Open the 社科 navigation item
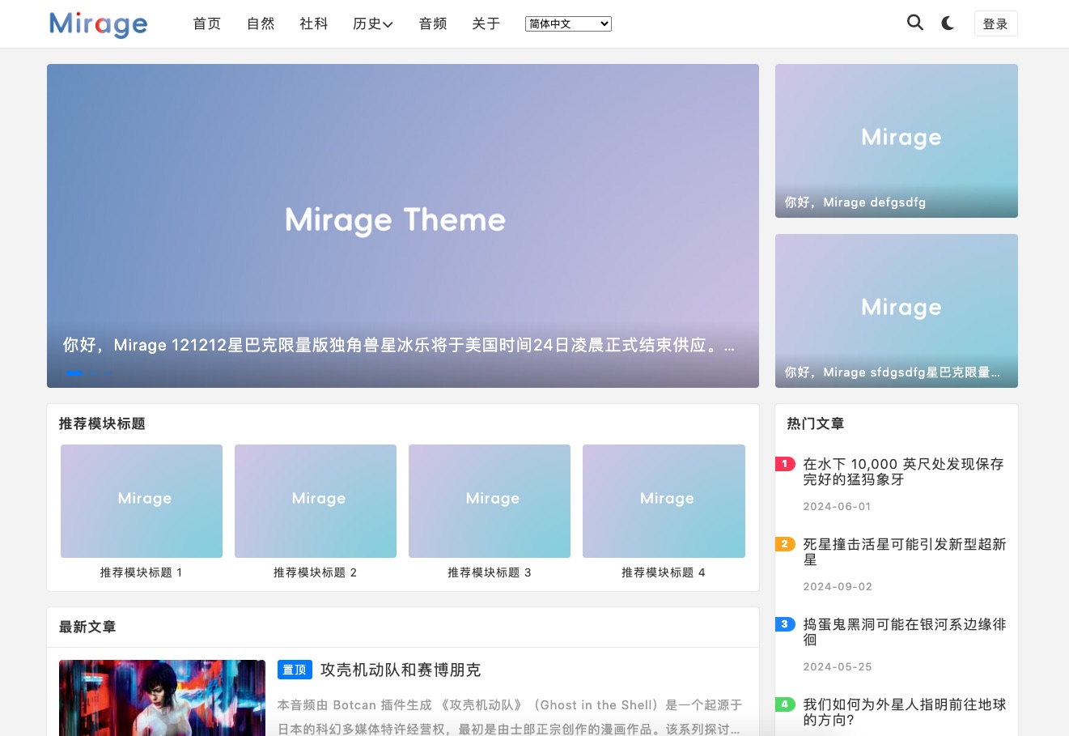The height and width of the screenshot is (736, 1069). 313,24
